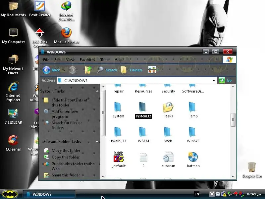Image resolution: width=265 pixels, height=199 pixels.
Task: Select the Tasks folder
Action: tap(168, 110)
